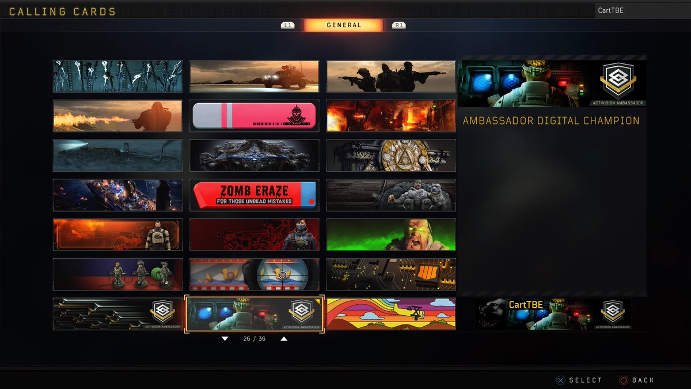Choose the pink eraser calling card
The width and height of the screenshot is (691, 389).
(x=255, y=116)
